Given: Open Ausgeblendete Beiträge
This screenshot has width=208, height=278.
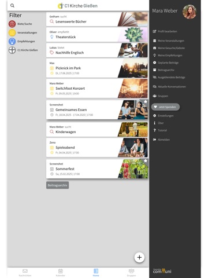Looking at the screenshot, I should (x=169, y=78).
